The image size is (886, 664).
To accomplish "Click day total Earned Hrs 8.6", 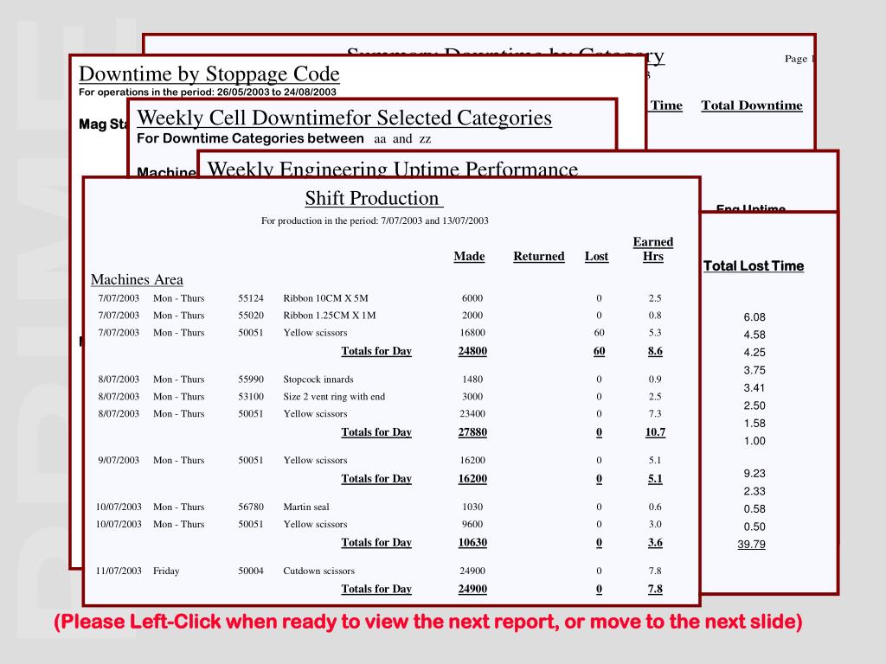I will tap(655, 351).
